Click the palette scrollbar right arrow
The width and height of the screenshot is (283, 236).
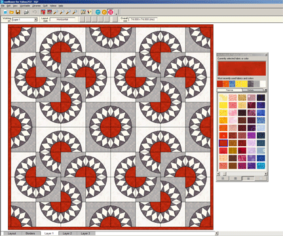[266, 174]
